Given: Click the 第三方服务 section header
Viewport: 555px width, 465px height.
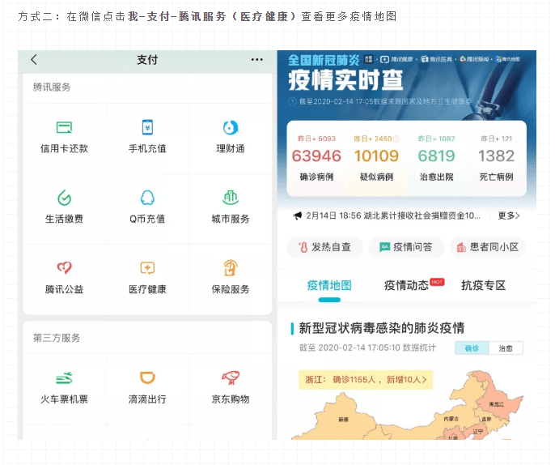Looking at the screenshot, I should click(x=57, y=338).
